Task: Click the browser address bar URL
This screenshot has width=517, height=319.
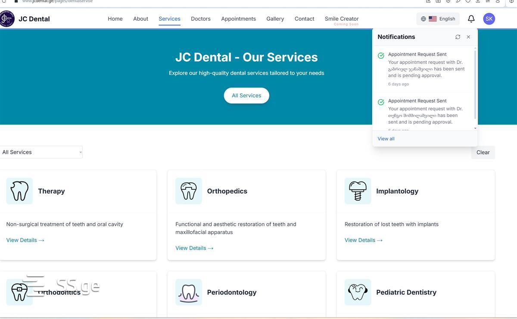Action: [57, 1]
